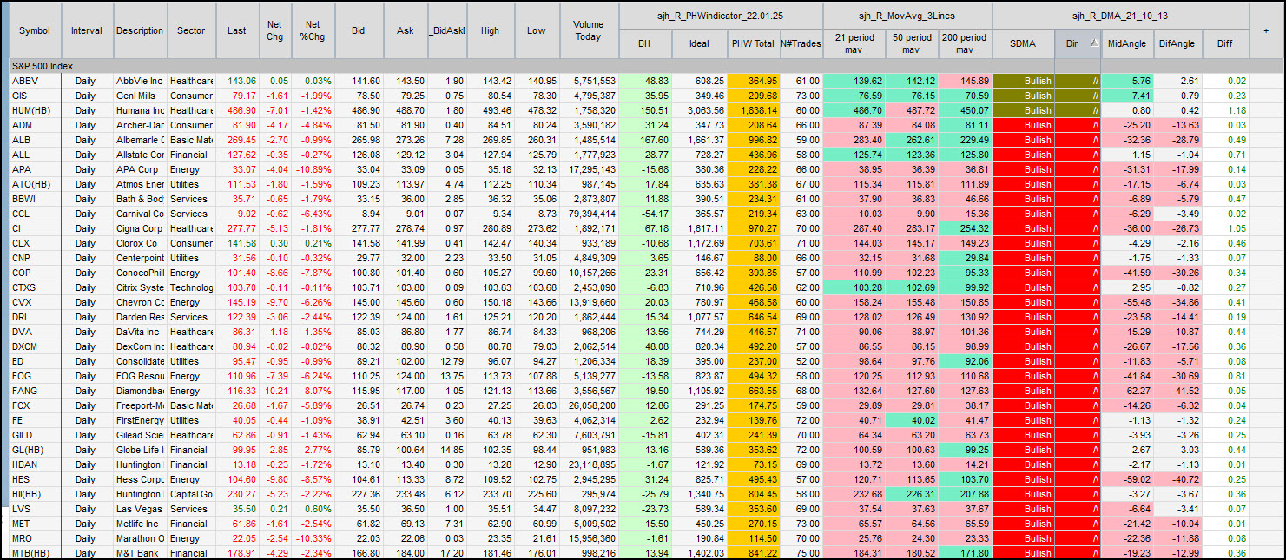This screenshot has height=560, width=1286.
Task: Sort by PHW Total column header
Action: point(753,43)
